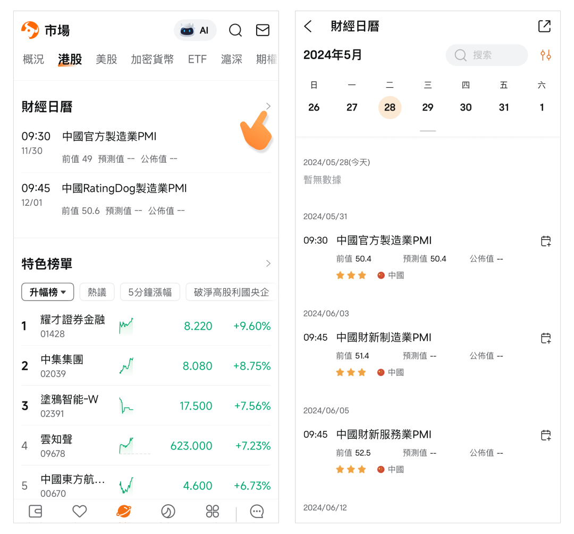Open the wallet icon in bottom navigation
574x534 pixels.
pos(35,512)
